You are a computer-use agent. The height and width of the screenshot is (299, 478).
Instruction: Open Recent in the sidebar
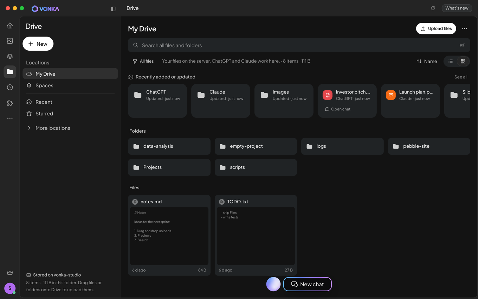70,102
